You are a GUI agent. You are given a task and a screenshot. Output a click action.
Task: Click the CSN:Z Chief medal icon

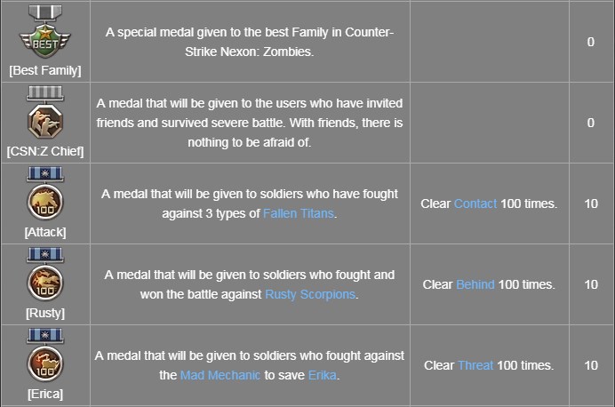point(44,115)
